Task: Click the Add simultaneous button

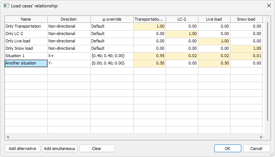Action: tap(59, 149)
